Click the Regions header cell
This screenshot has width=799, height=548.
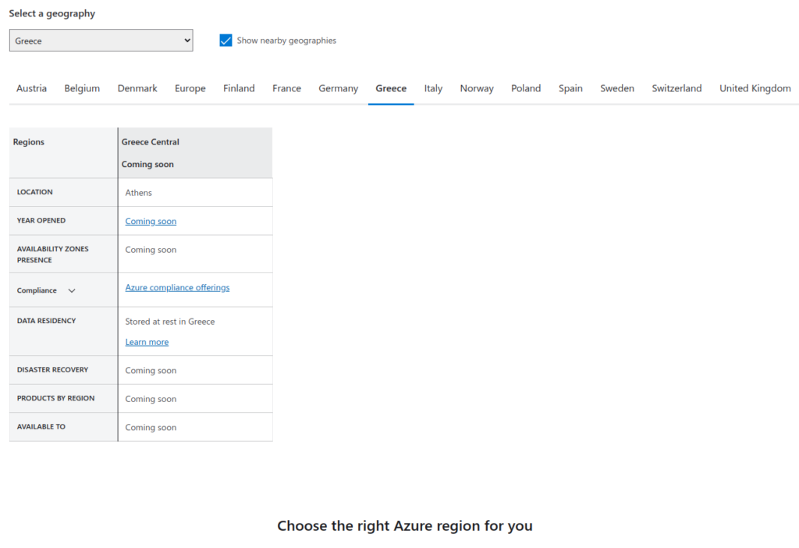[x=63, y=153]
